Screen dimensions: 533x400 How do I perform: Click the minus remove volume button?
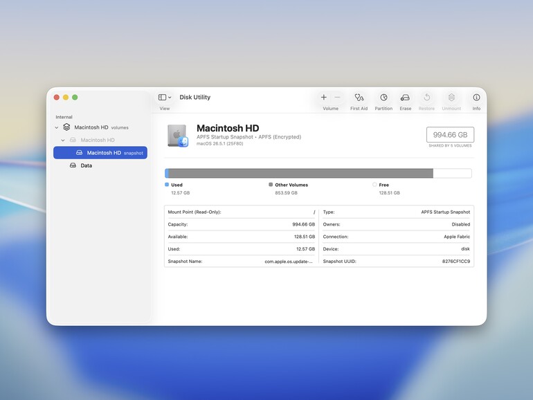point(337,98)
